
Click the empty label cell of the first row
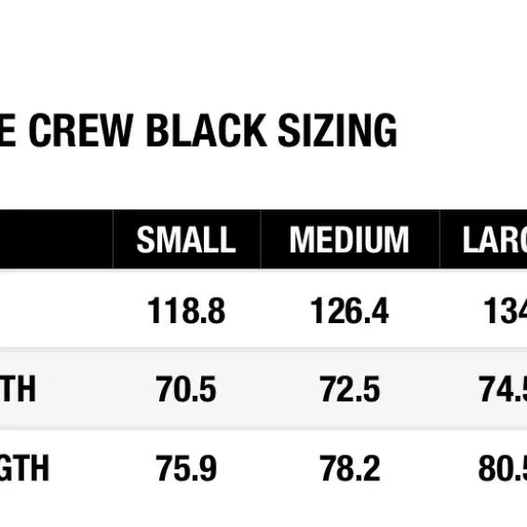(57, 309)
